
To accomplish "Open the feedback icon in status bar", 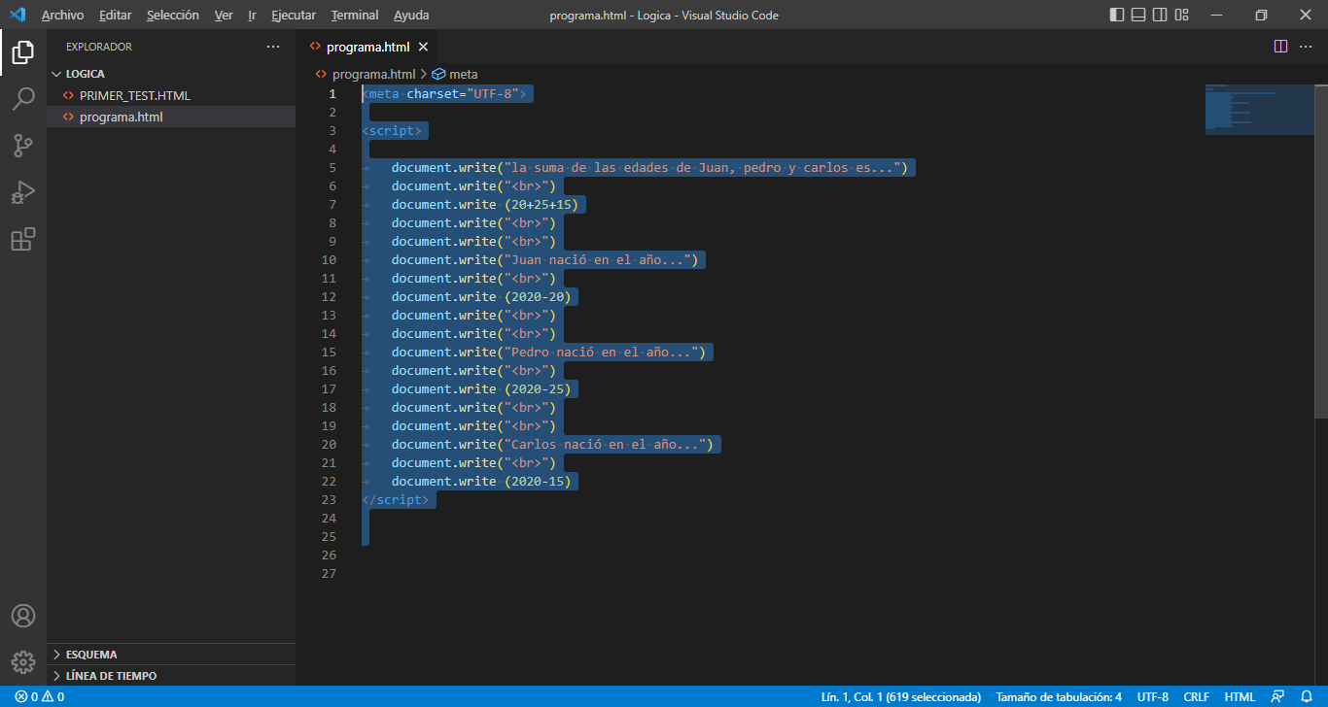I will tap(1277, 697).
